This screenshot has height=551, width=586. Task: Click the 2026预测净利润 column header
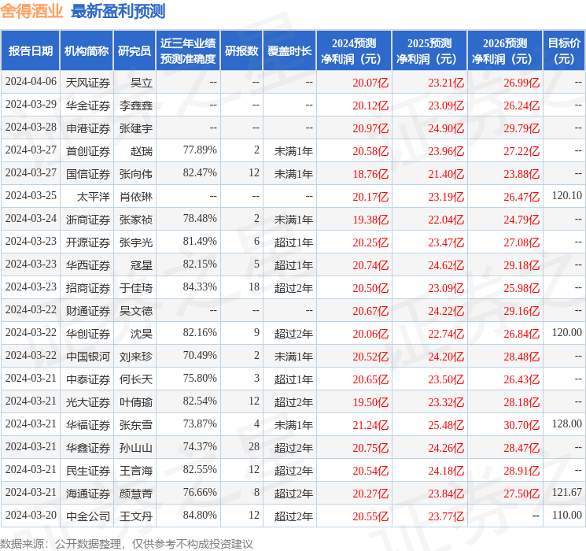point(505,51)
